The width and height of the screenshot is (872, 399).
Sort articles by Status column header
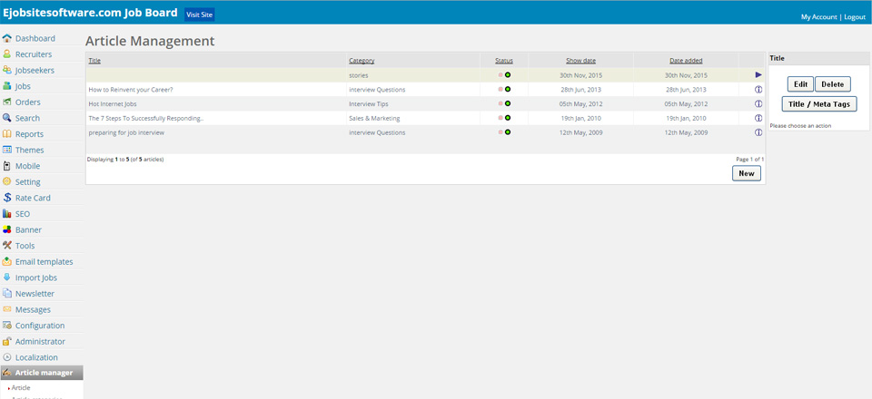tap(504, 61)
